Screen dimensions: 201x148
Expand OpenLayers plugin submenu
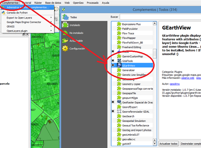pyautogui.click(x=28, y=31)
